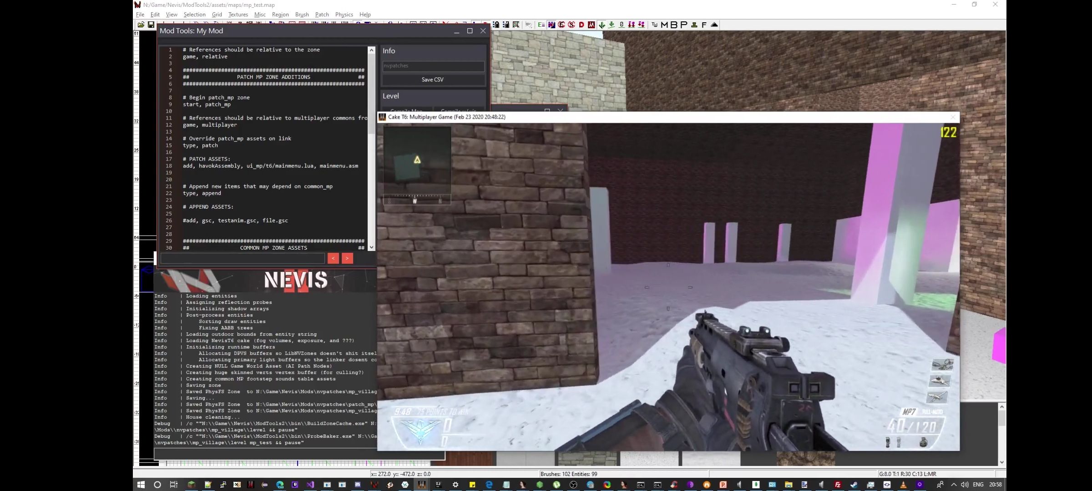Click the red previous '<' search button
1092x491 pixels.
(333, 258)
